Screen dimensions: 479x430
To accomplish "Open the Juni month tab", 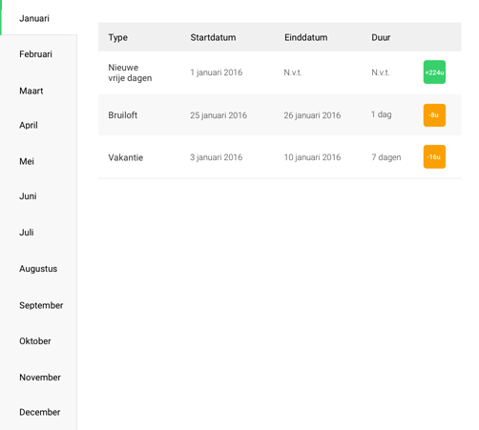I will (x=38, y=196).
